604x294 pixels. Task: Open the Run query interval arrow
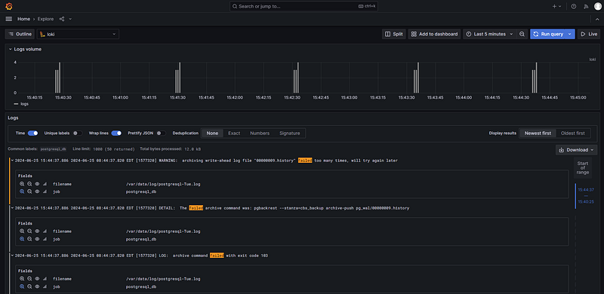pyautogui.click(x=571, y=34)
